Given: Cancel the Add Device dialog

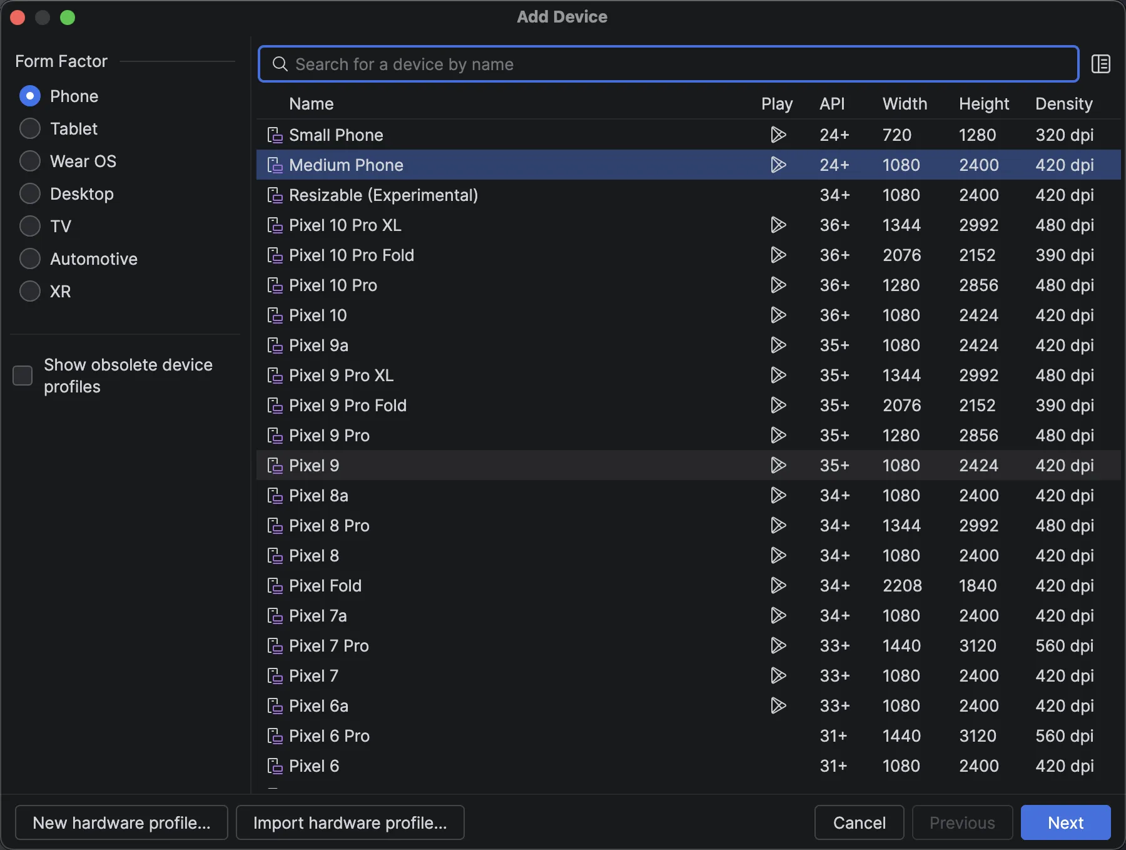Looking at the screenshot, I should pos(860,822).
